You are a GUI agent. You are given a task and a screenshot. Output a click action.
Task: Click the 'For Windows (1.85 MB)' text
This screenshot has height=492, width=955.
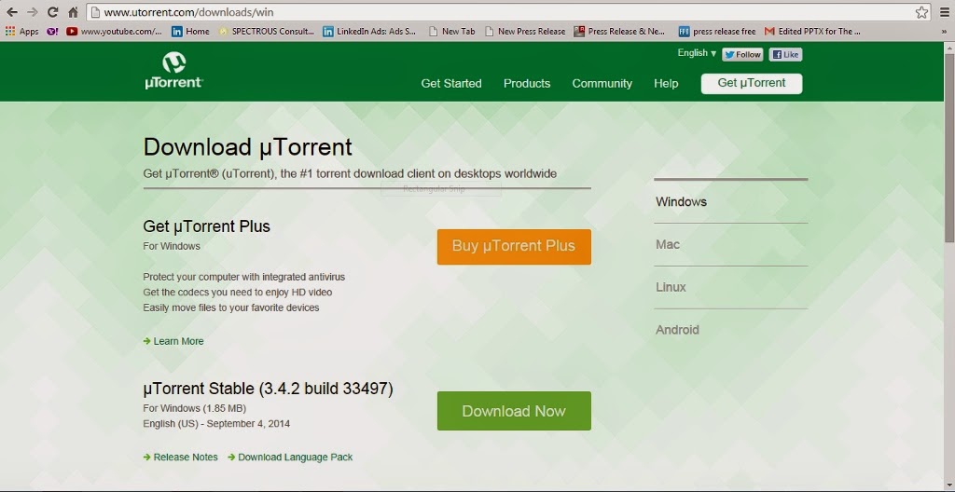pyautogui.click(x=194, y=408)
